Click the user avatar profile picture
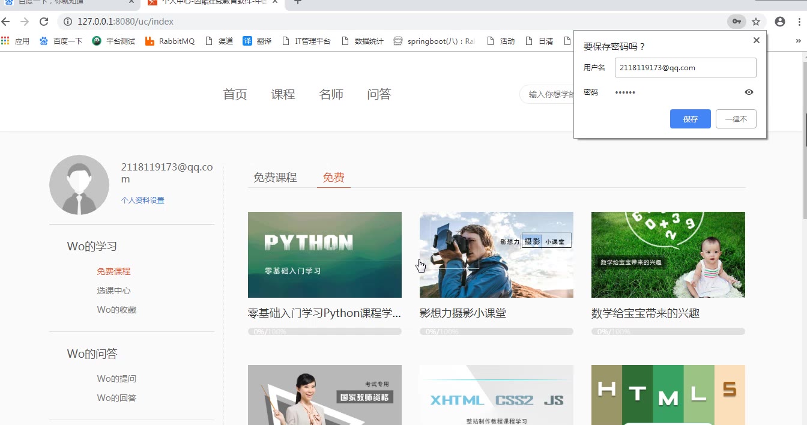This screenshot has height=425, width=807. (x=79, y=185)
